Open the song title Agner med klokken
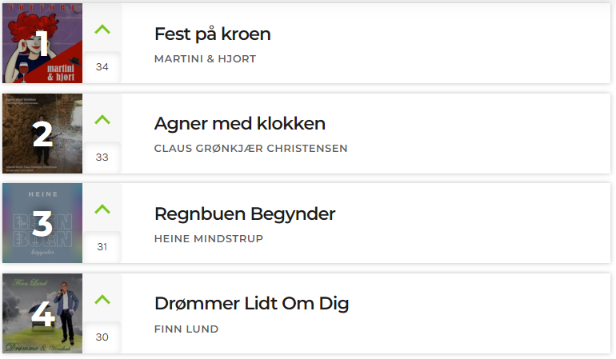Viewport: 616px width, 359px height. tap(240, 124)
